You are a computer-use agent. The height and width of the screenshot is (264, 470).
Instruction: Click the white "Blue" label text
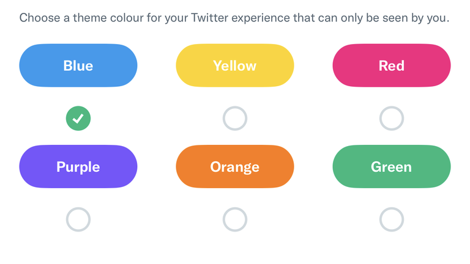pos(78,66)
